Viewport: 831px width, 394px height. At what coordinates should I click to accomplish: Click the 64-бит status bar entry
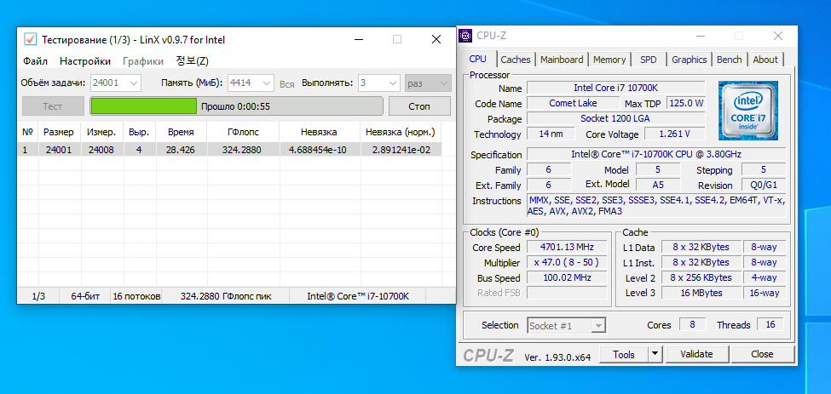(x=85, y=296)
